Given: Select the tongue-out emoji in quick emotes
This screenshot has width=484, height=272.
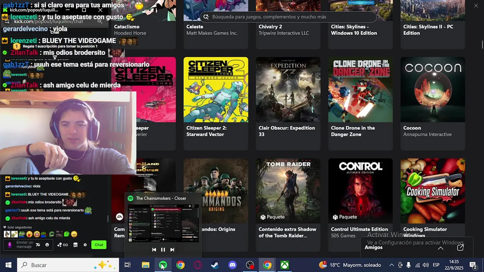Looking at the screenshot, I should pos(29,234).
